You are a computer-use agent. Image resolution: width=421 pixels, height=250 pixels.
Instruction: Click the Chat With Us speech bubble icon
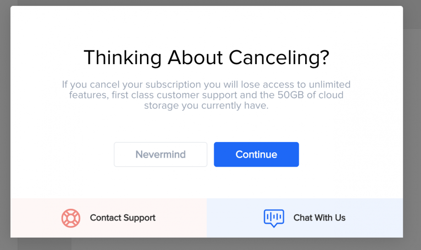pyautogui.click(x=274, y=218)
